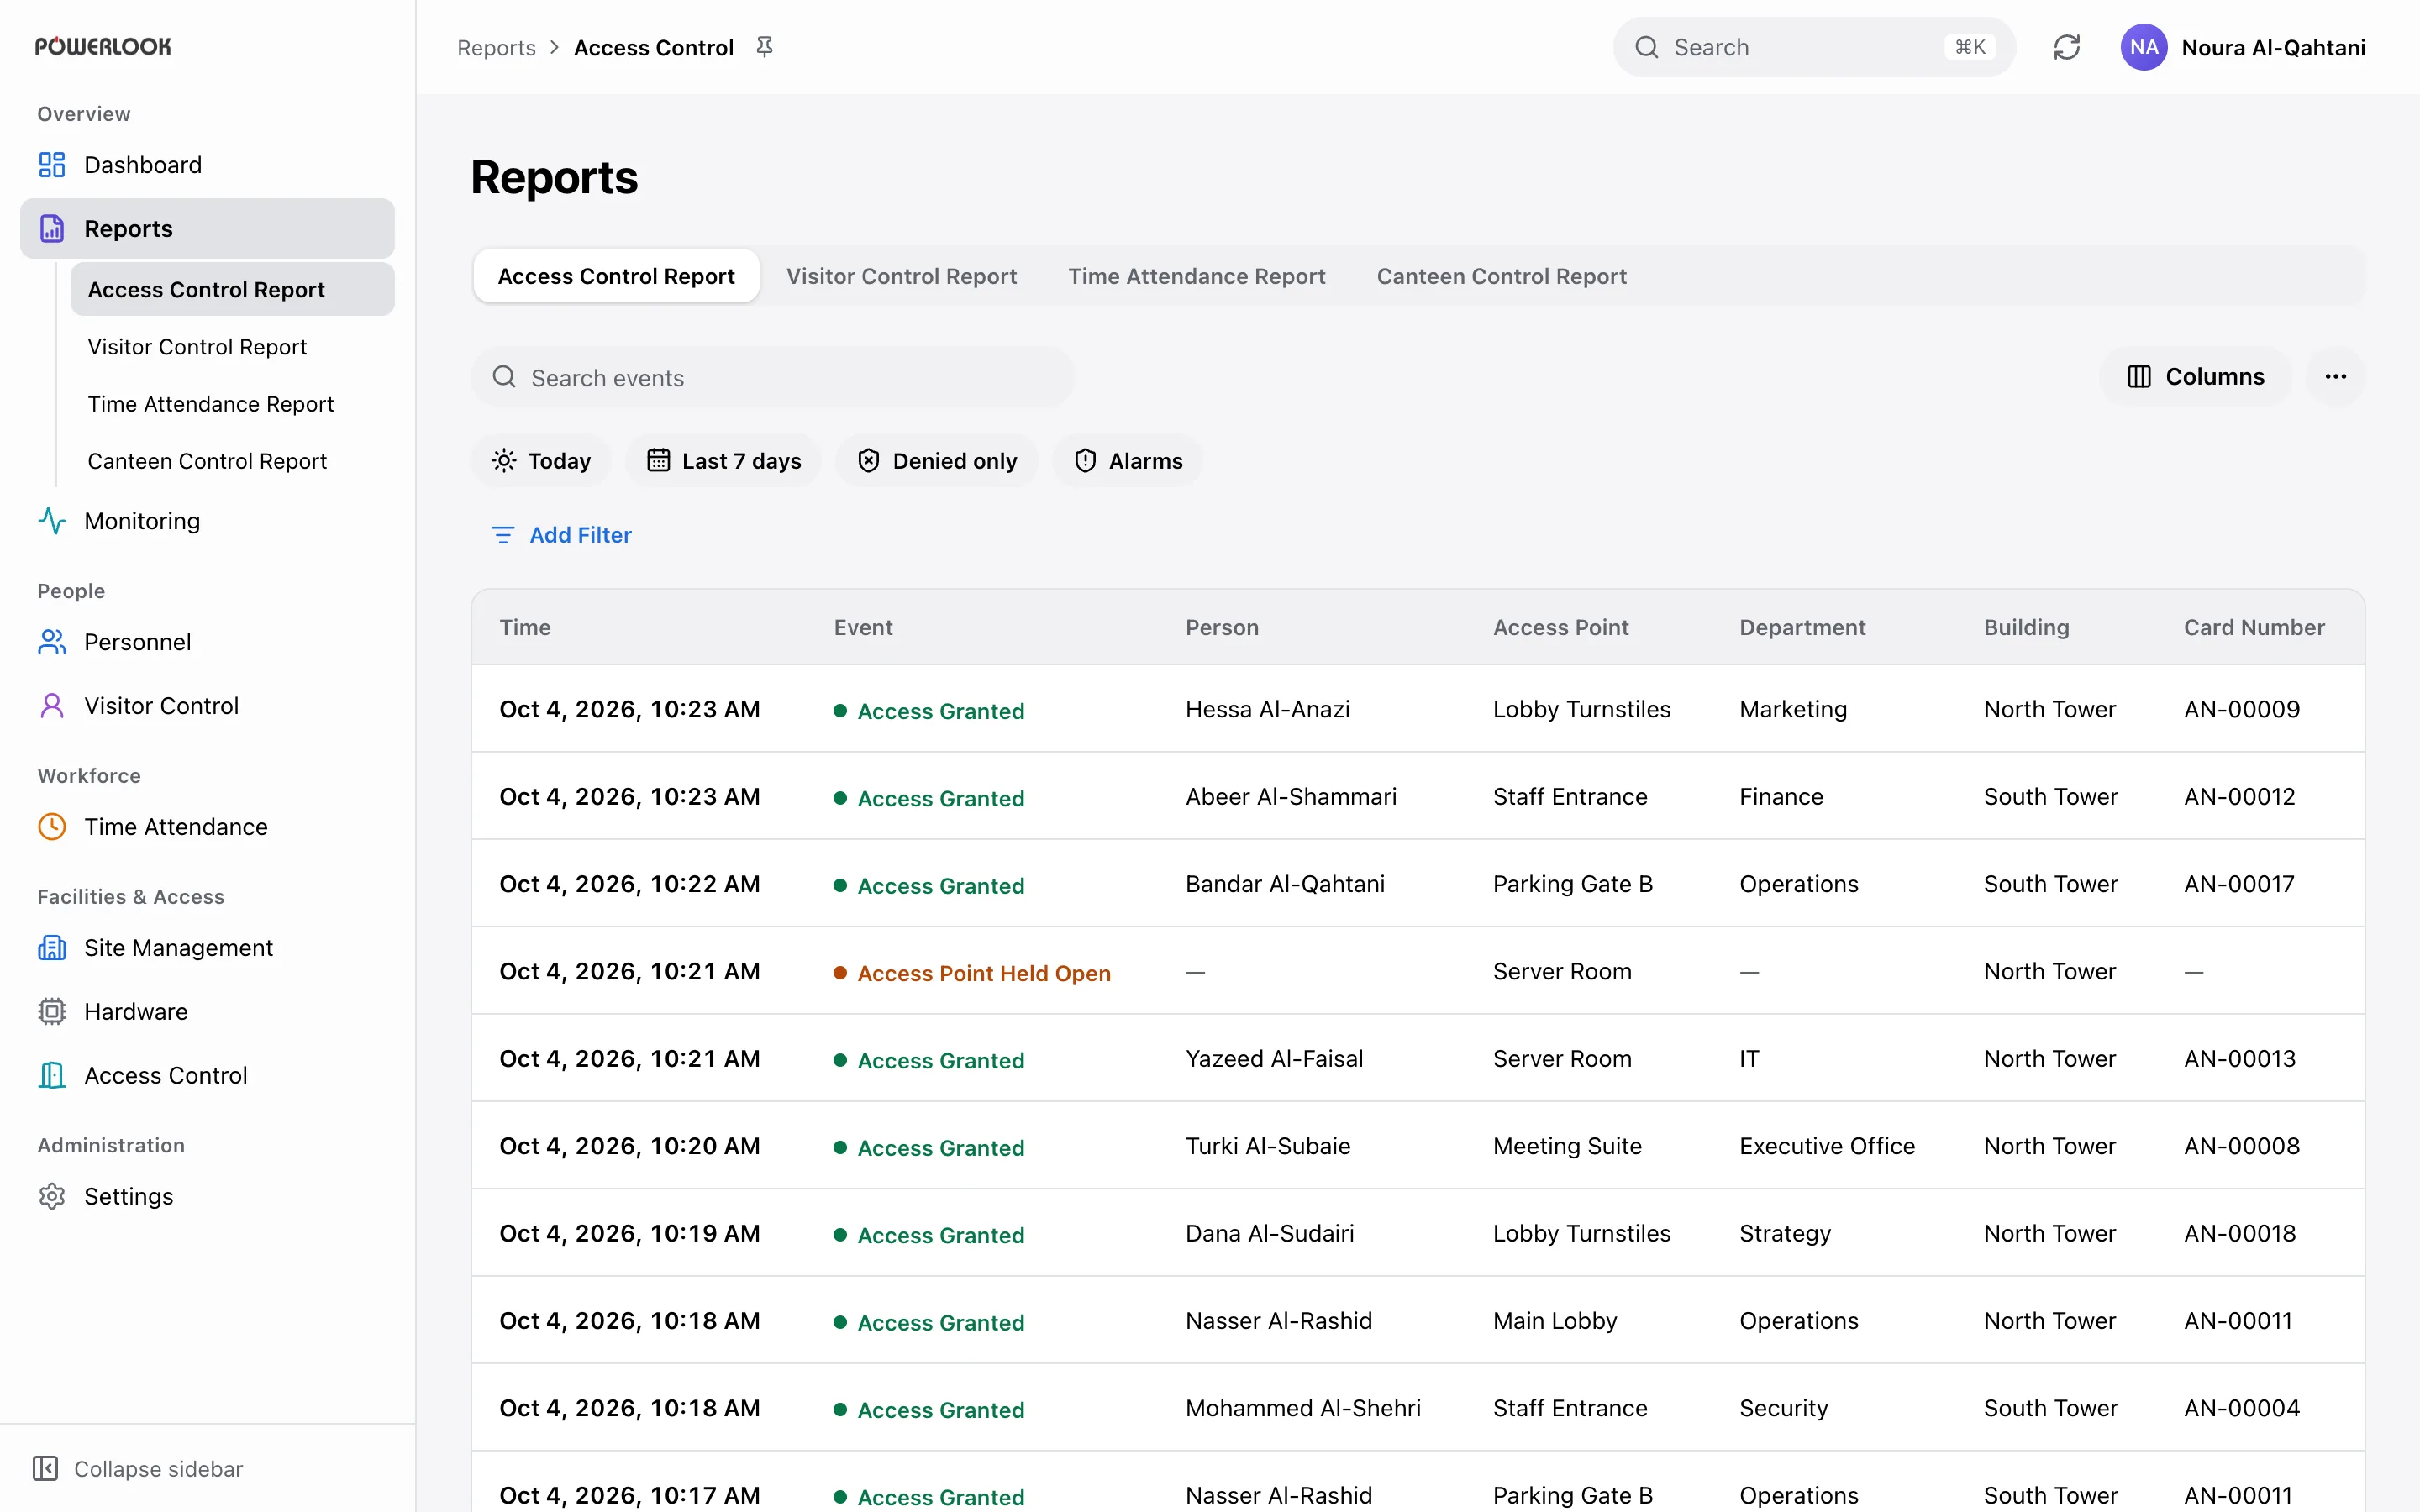The width and height of the screenshot is (2420, 1512).
Task: Open the Monitoring section
Action: 207,521
